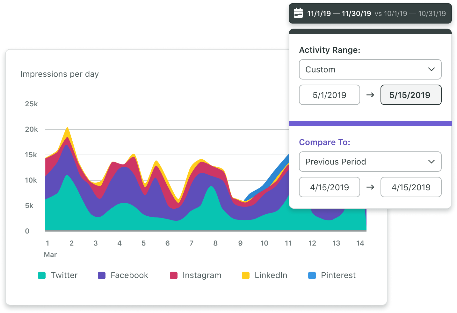
Task: Click the Twitter legend label
Action: (64, 275)
